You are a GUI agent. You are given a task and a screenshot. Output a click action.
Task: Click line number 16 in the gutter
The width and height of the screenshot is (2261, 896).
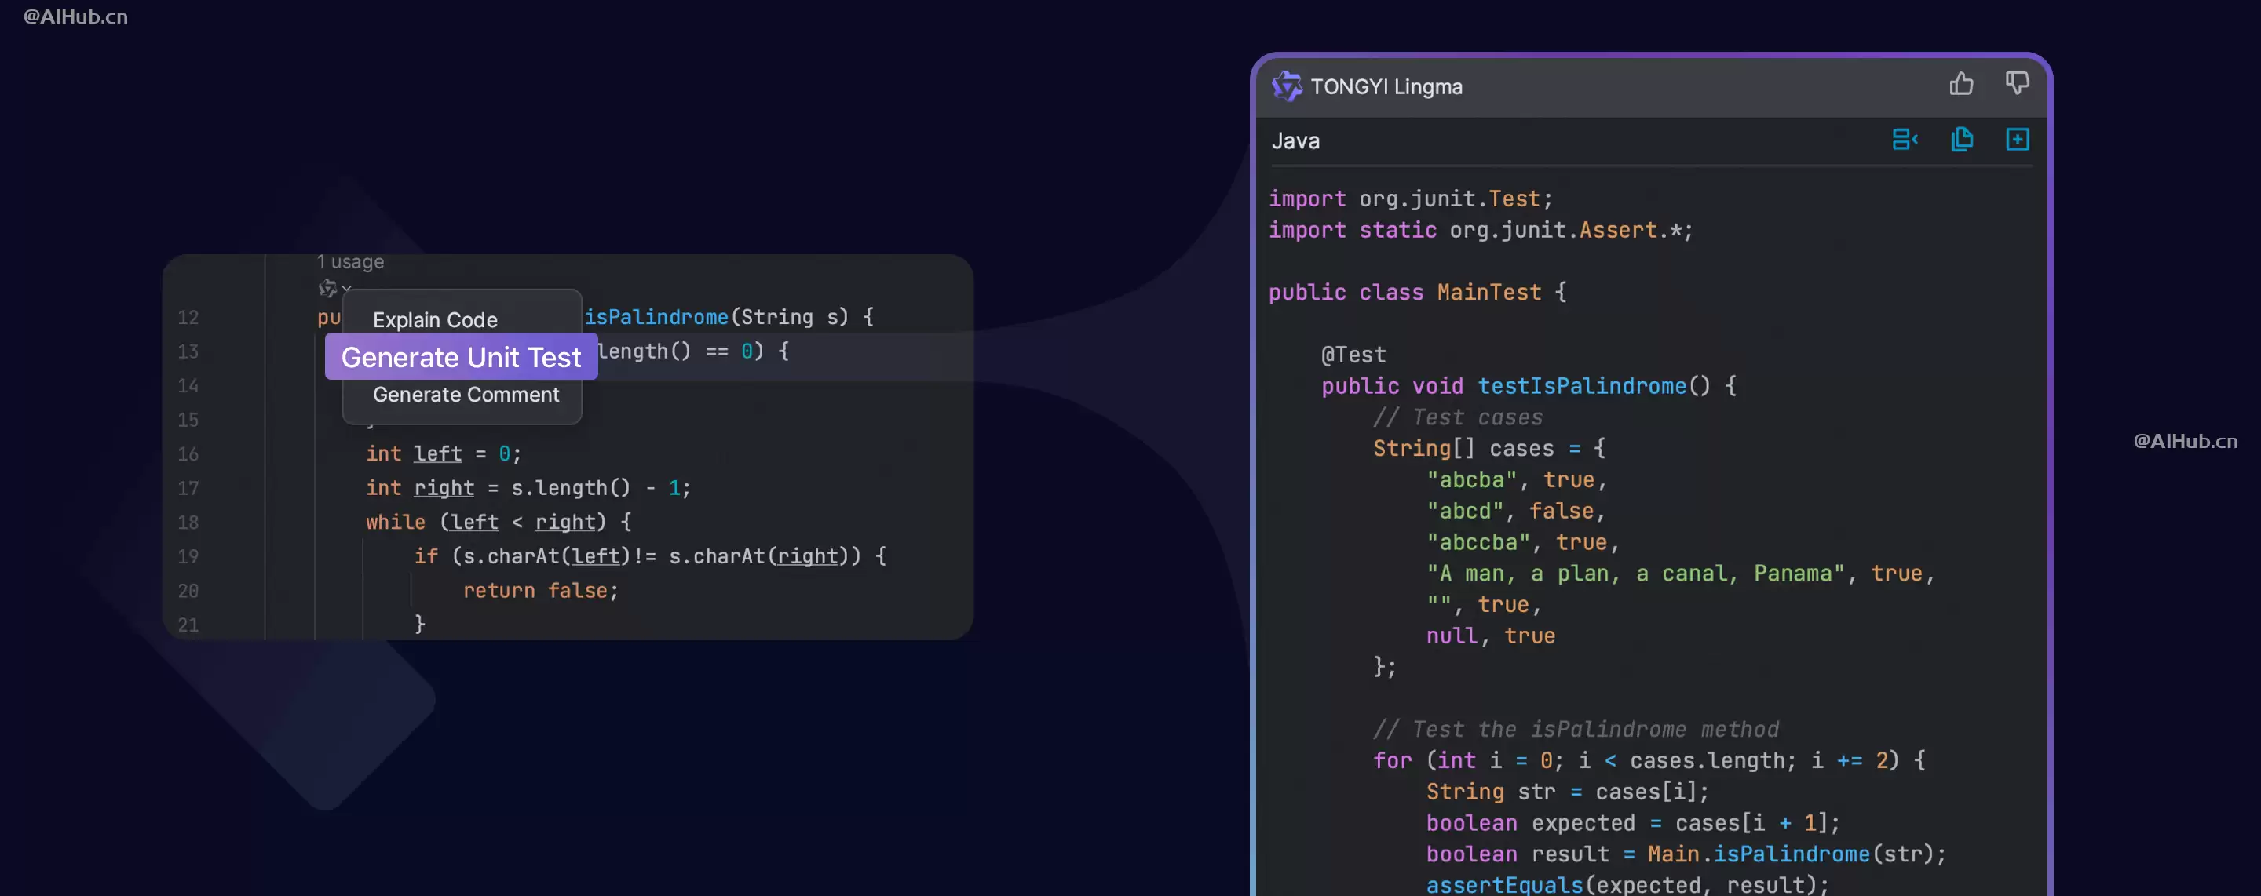[188, 454]
